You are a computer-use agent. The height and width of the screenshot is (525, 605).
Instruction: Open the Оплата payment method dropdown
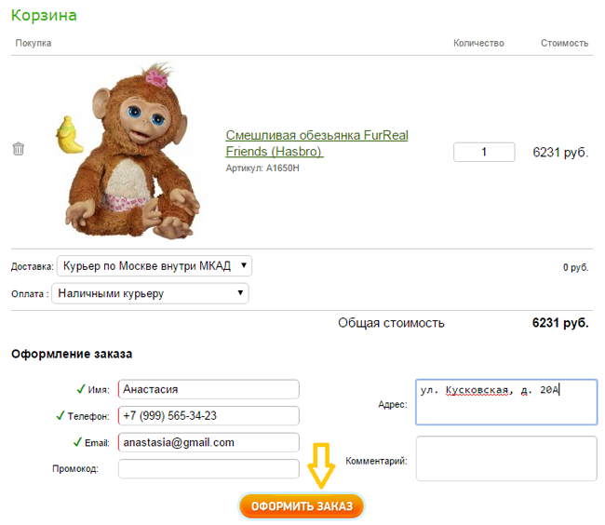click(150, 293)
